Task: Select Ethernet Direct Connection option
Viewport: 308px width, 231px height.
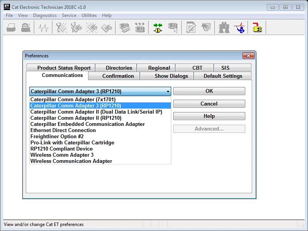Action: (100, 130)
